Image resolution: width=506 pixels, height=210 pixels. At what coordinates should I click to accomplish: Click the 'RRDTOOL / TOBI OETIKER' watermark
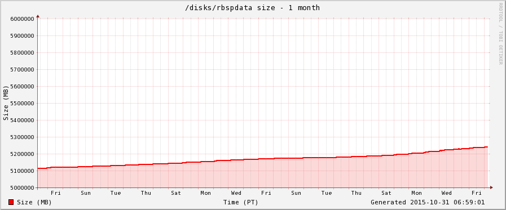point(500,33)
